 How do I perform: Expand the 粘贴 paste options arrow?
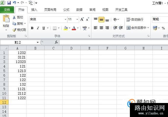click(x=6, y=30)
